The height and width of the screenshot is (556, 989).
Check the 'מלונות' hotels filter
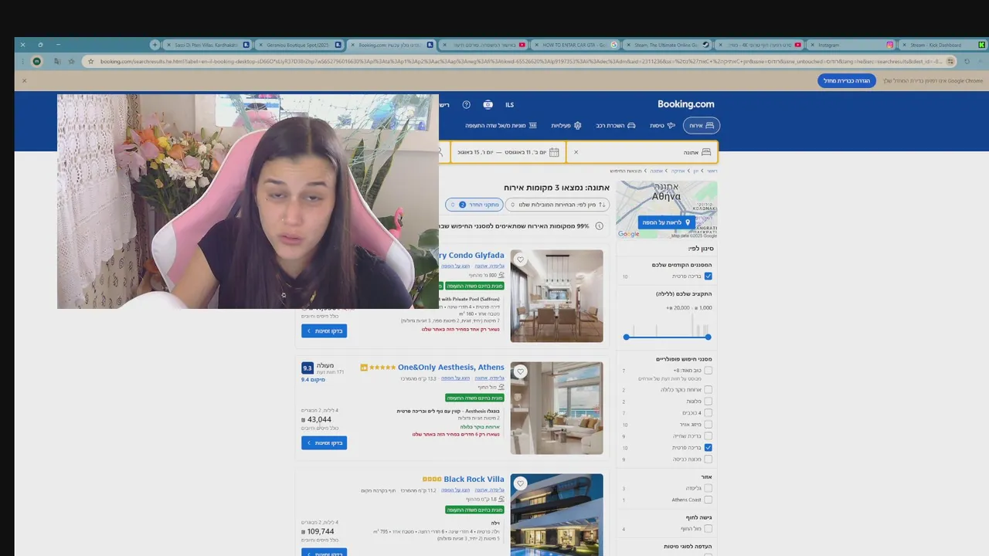[x=708, y=402]
